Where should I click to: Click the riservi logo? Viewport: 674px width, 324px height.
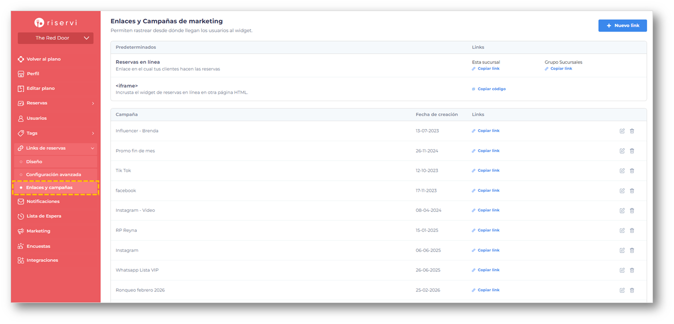tap(56, 23)
